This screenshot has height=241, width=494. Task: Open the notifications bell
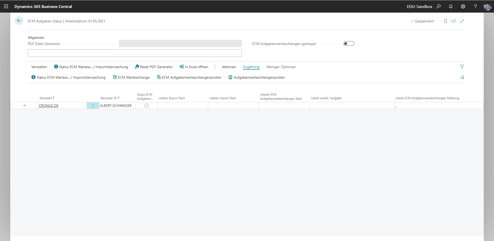[451, 6]
